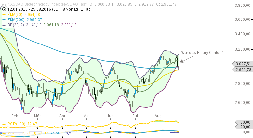
Task: Click the yellow EMA(50) legend marker
Action: click(4, 15)
